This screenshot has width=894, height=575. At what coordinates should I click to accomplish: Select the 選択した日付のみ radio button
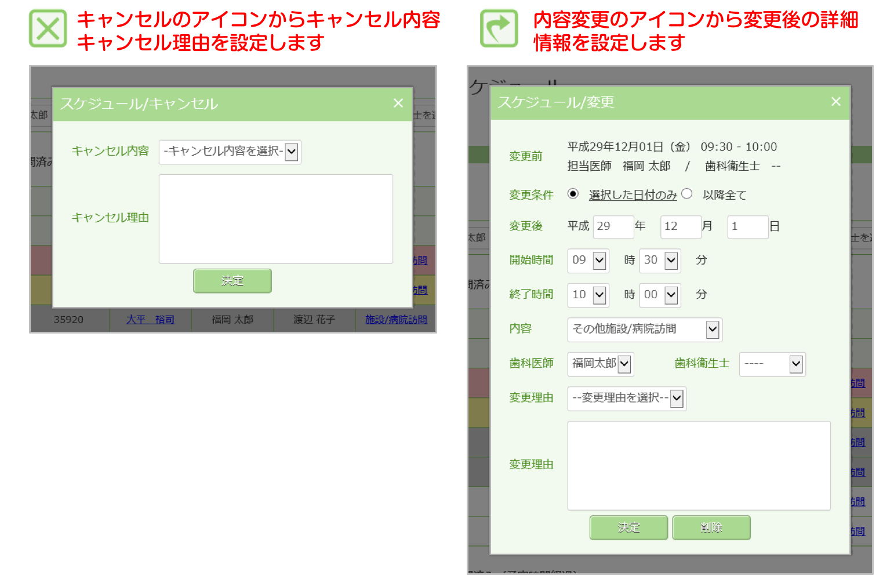[x=573, y=194]
